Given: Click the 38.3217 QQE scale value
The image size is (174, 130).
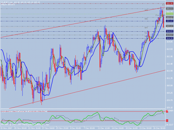Looking at the screenshot, I should coord(170,125).
